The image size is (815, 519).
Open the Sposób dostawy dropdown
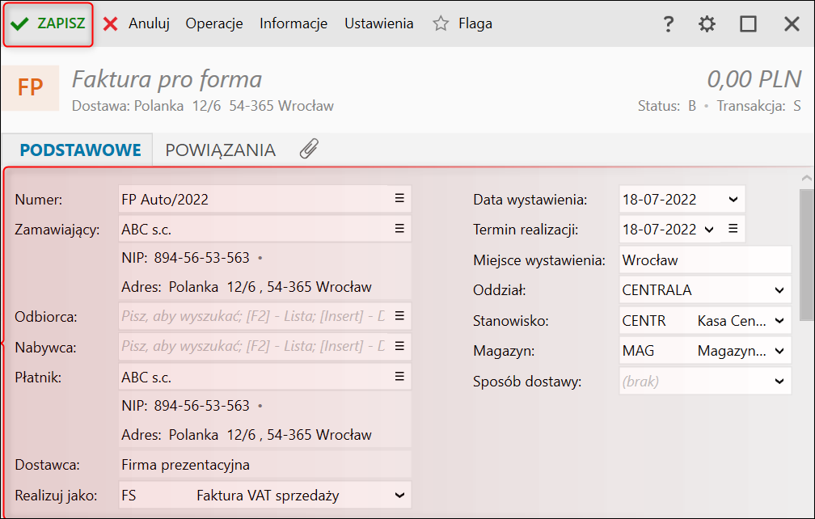coord(779,382)
